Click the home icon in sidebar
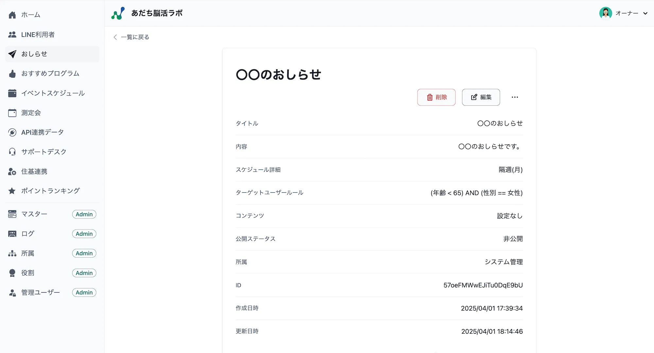This screenshot has height=353, width=654. coord(12,15)
